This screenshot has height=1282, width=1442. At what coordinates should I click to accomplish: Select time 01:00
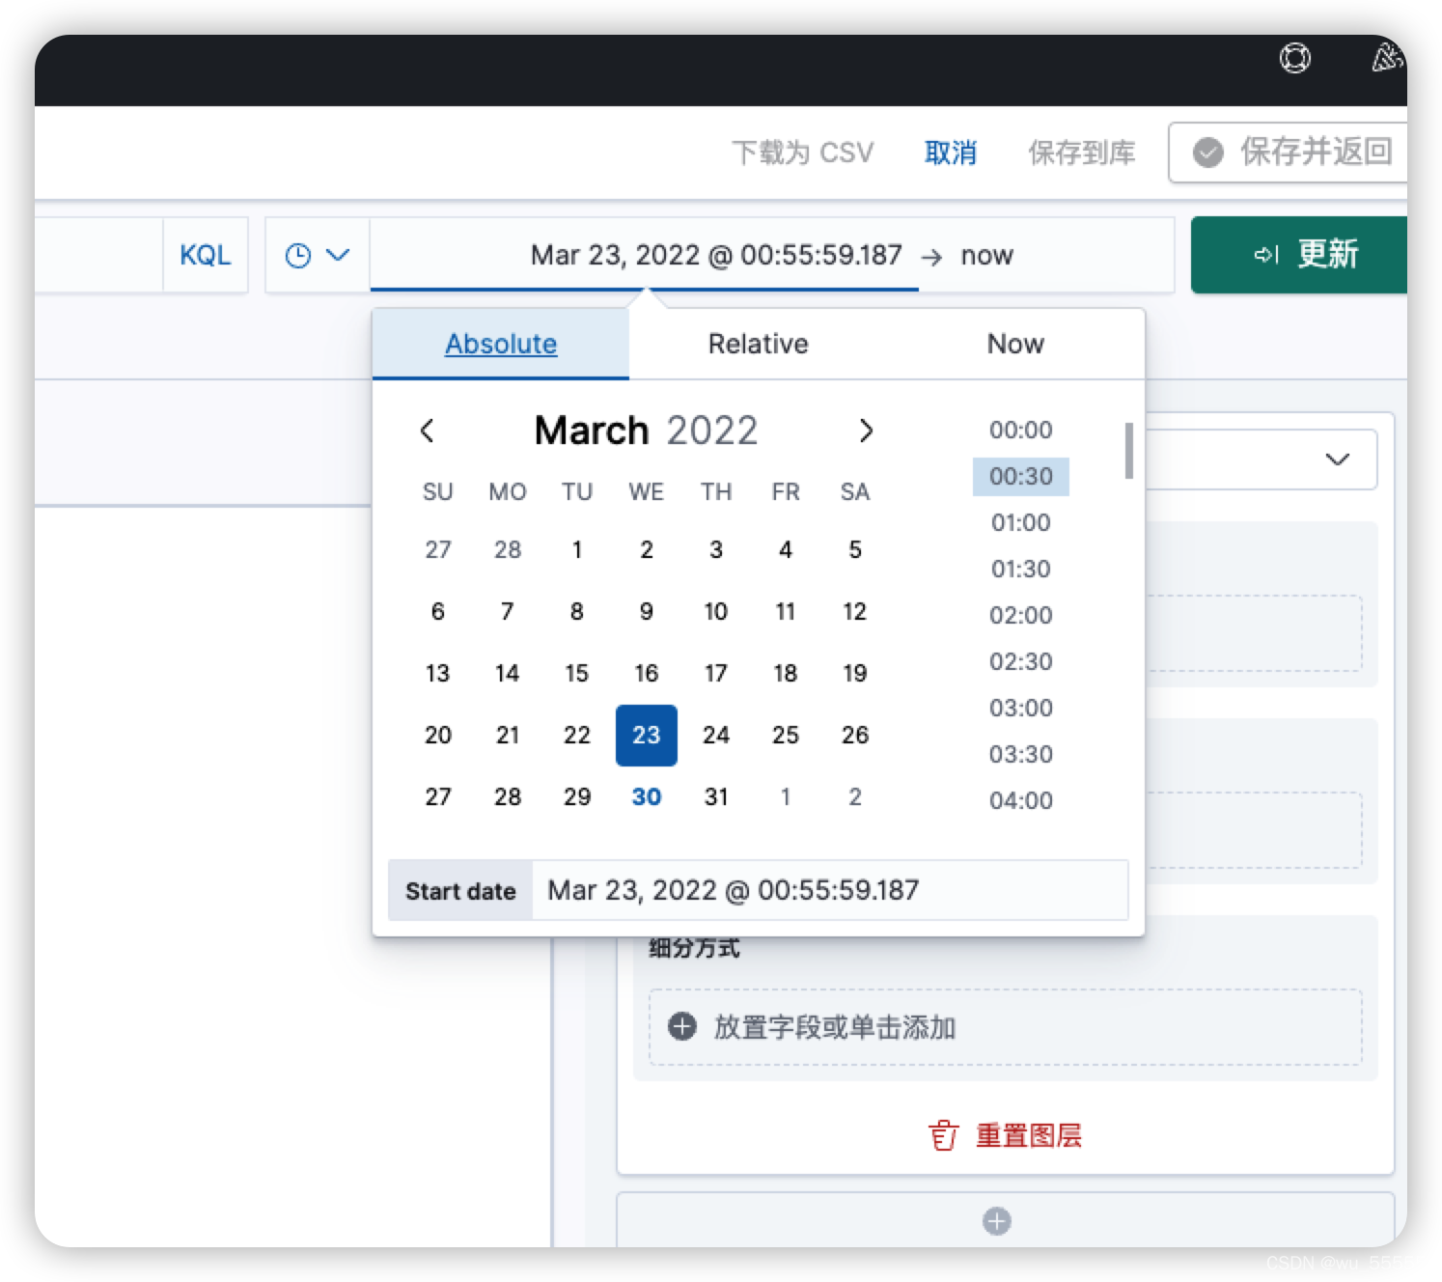click(x=1021, y=523)
